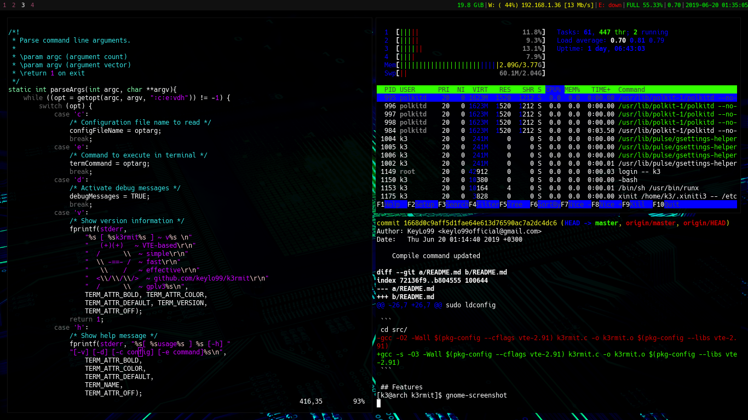This screenshot has height=420, width=748.
Task: Open htop F6 SortBy menu
Action: pos(545,205)
